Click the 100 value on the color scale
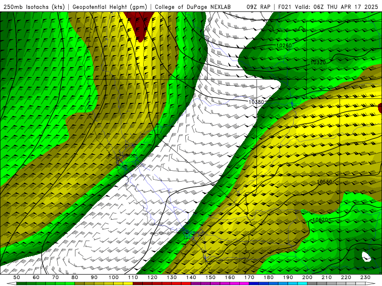Viewport: 382px width, 286px height. [114, 277]
